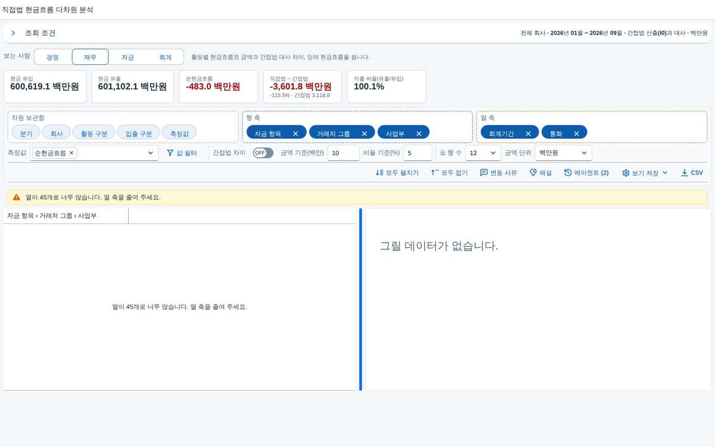The height and width of the screenshot is (447, 715).
Task: Open the 지출 비율 KPI card
Action: click(386, 86)
